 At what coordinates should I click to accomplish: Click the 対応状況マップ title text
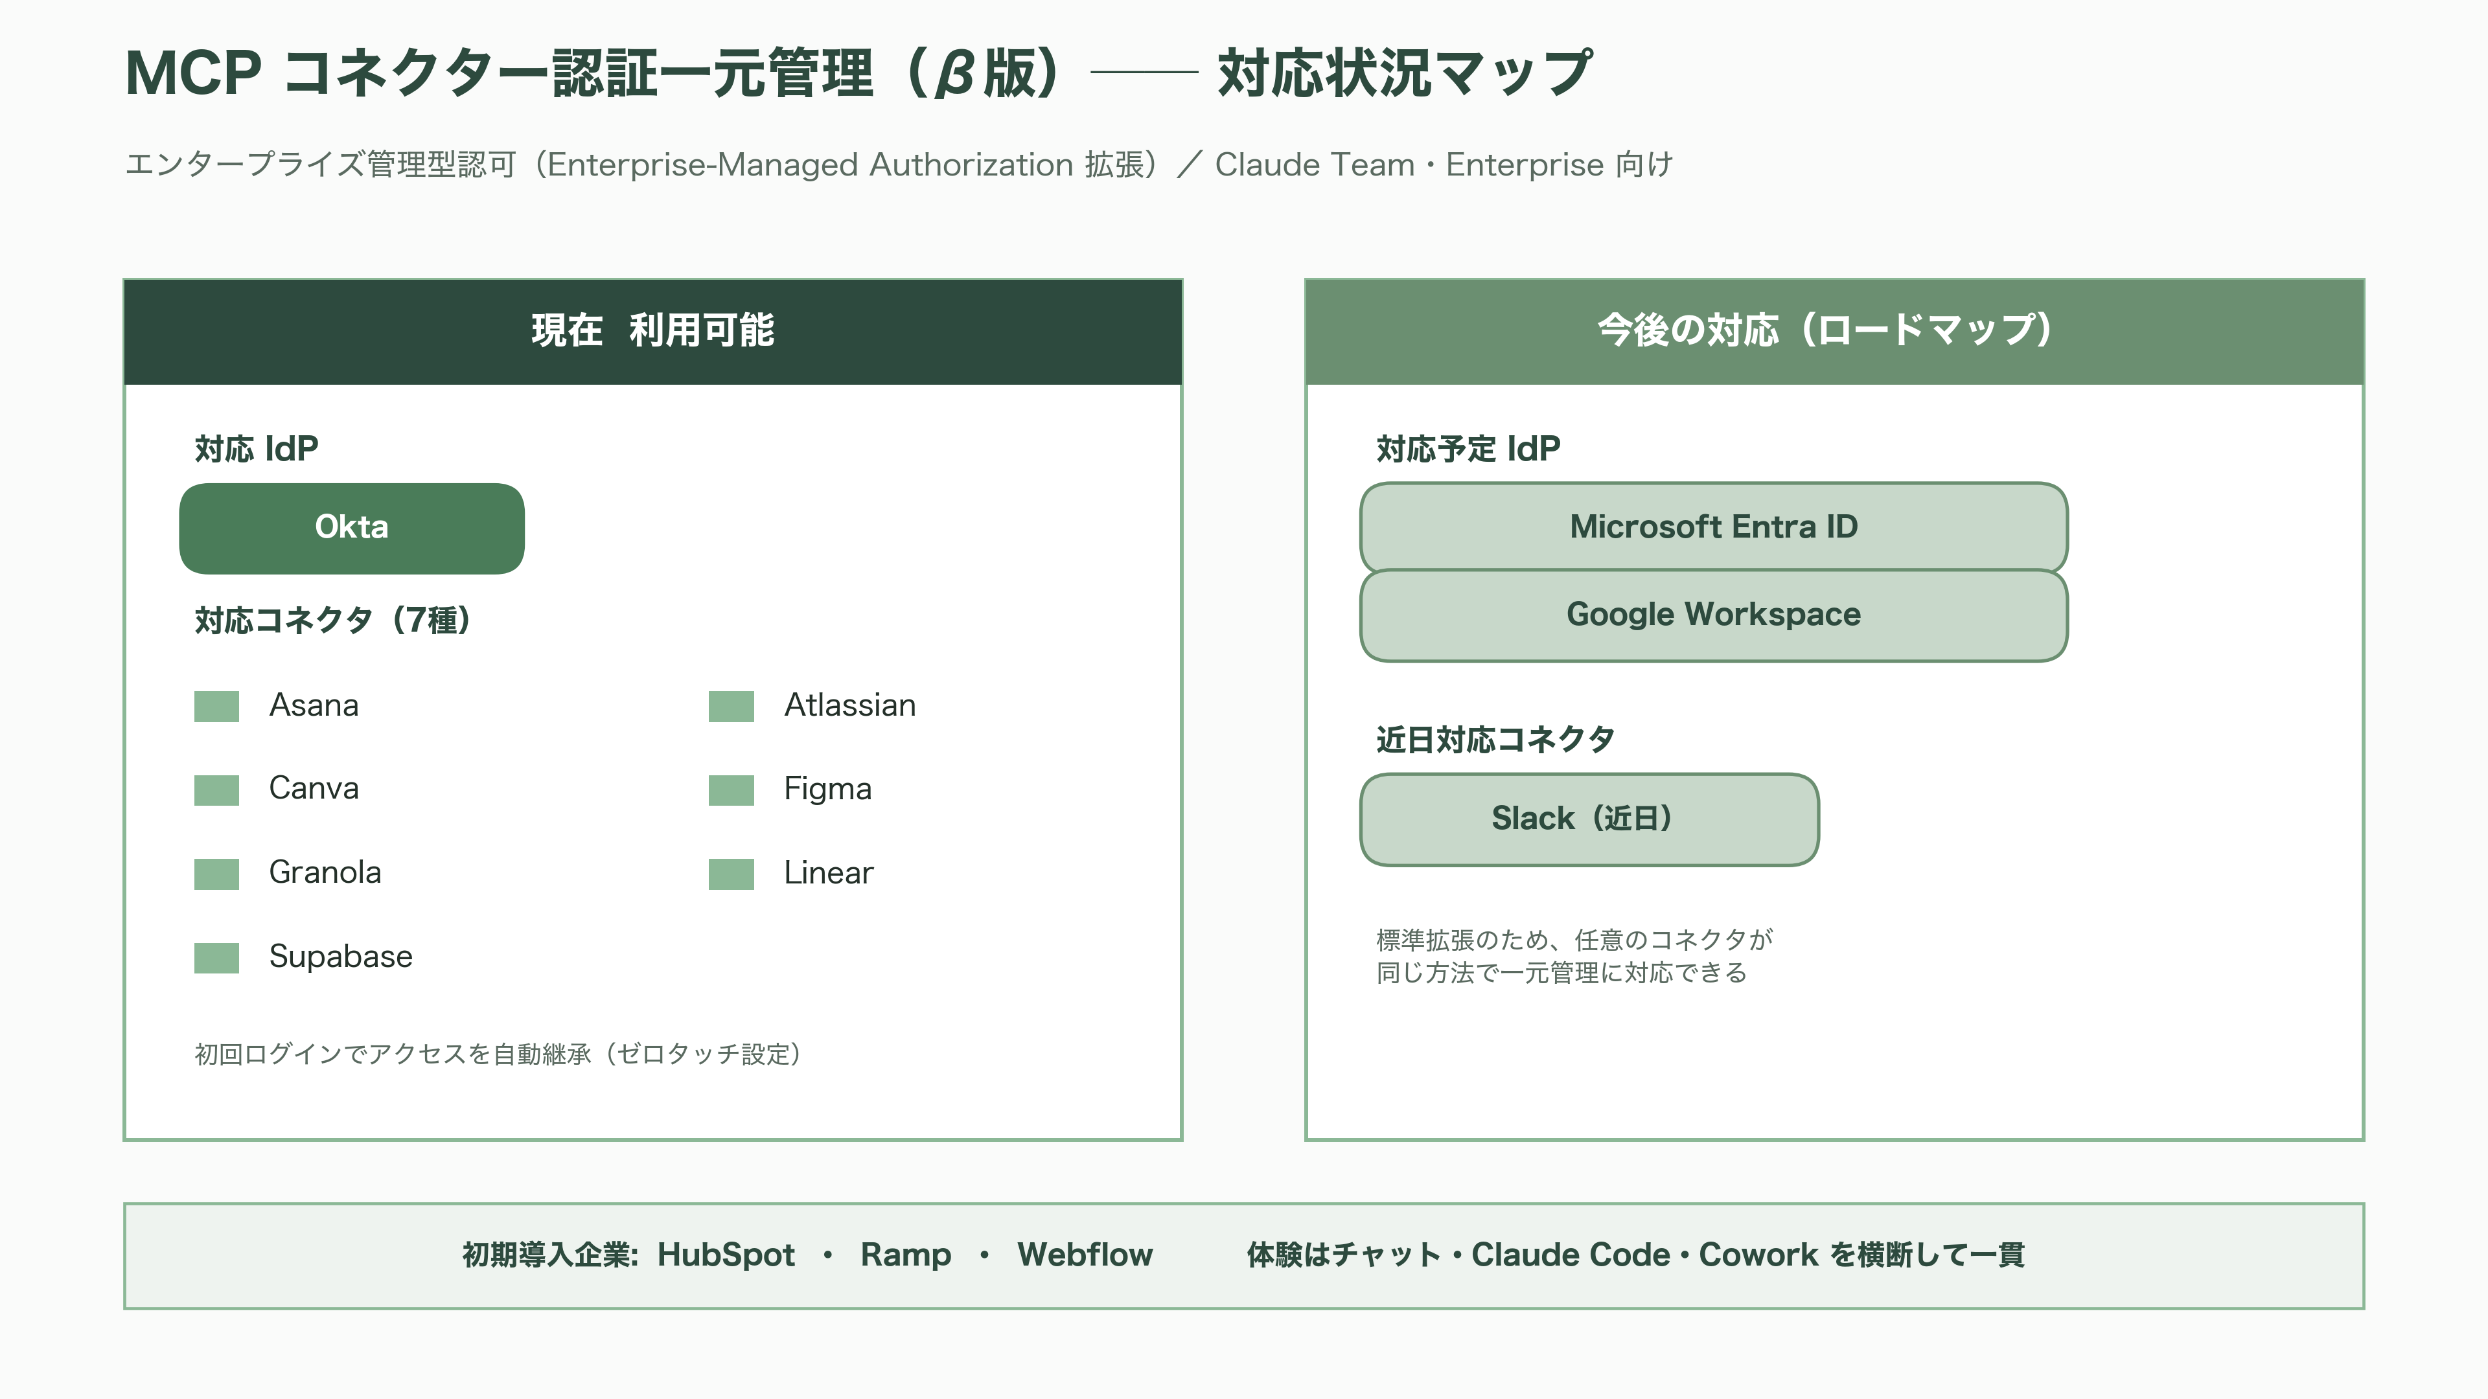click(1405, 73)
